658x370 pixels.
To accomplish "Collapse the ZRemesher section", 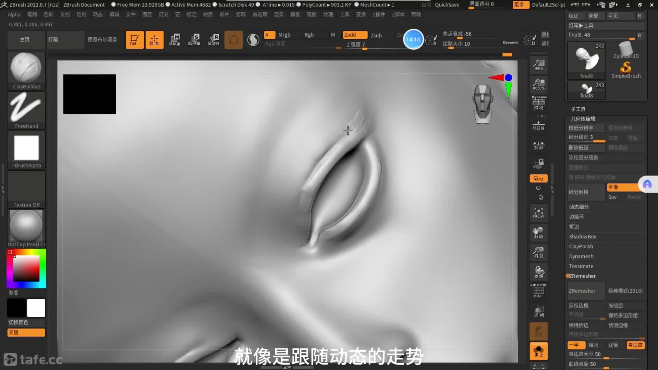I will pyautogui.click(x=582, y=276).
